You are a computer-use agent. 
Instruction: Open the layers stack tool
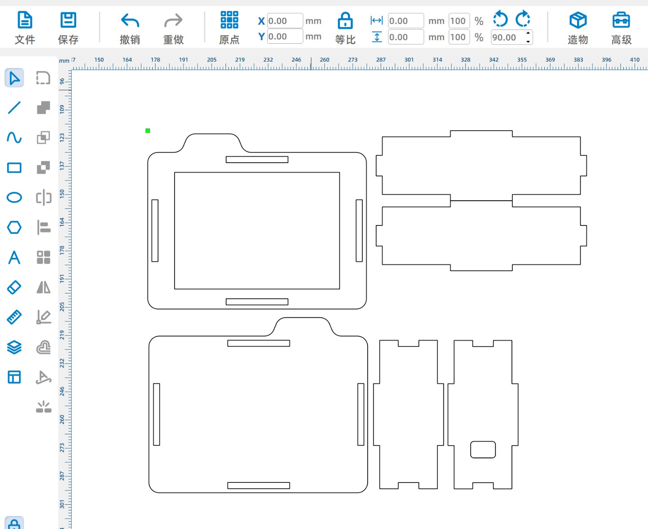[x=14, y=347]
